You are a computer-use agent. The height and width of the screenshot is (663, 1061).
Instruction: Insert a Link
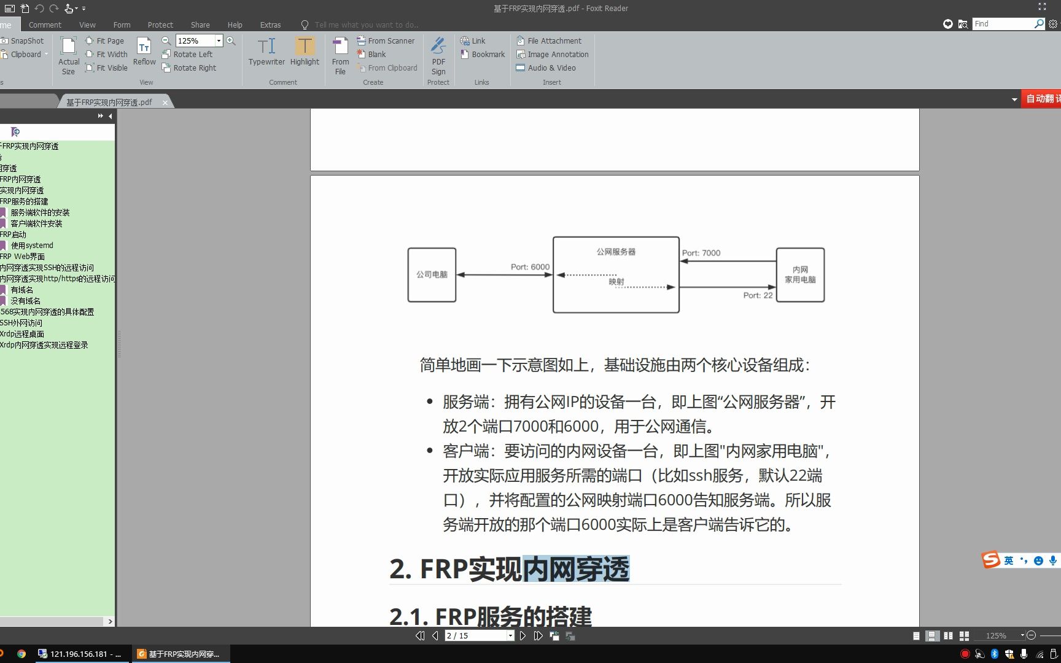[473, 41]
